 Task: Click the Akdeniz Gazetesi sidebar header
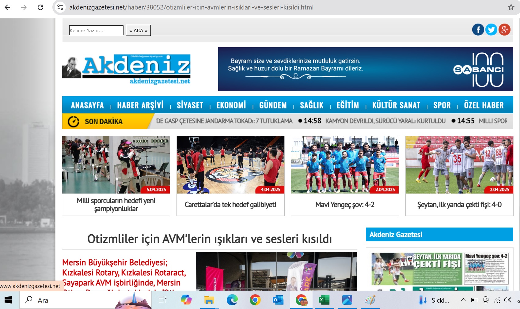click(x=439, y=235)
